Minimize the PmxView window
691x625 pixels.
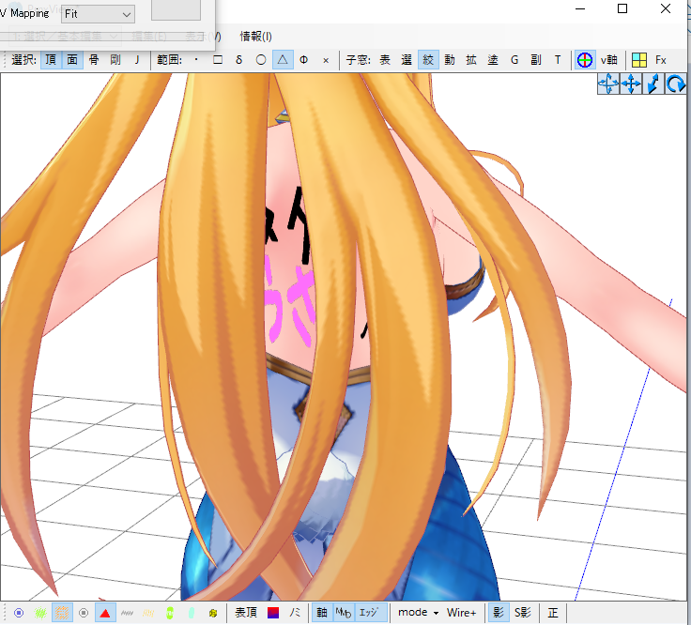pyautogui.click(x=580, y=8)
